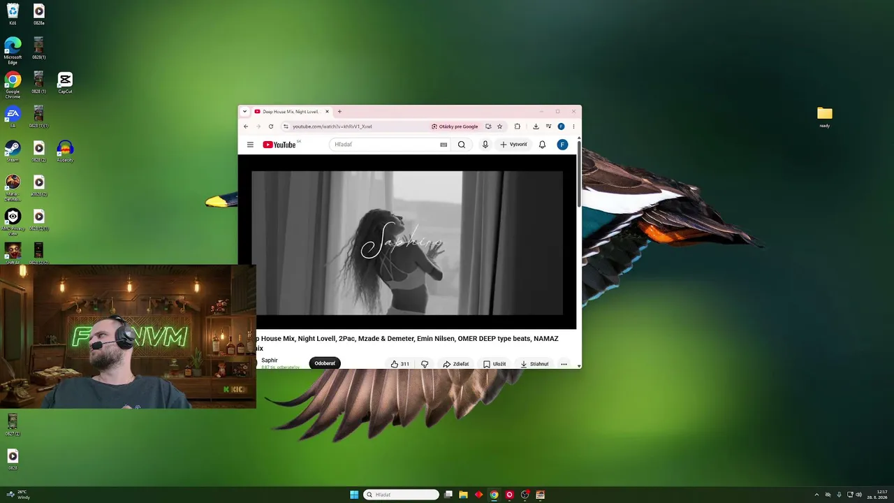Dislike the video with thumbs-down
This screenshot has height=503, width=894.
(425, 364)
